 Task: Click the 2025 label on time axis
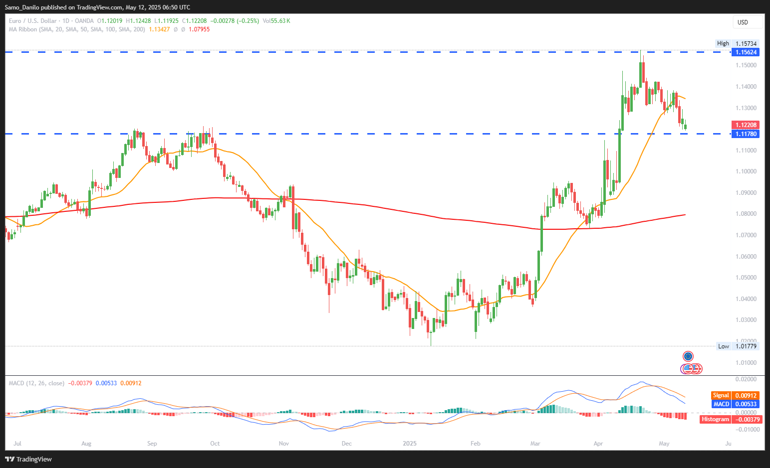(410, 444)
